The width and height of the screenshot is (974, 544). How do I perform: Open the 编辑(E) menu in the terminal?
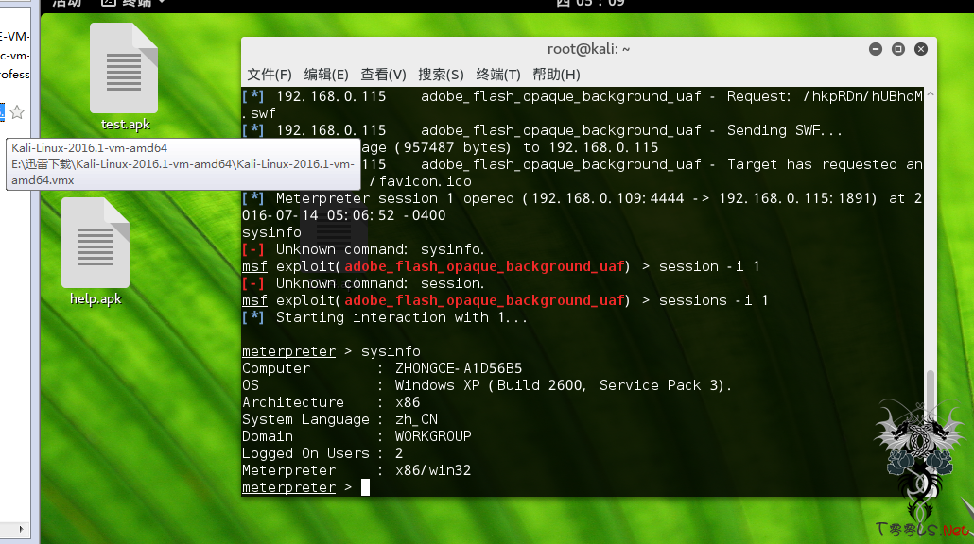click(x=326, y=75)
